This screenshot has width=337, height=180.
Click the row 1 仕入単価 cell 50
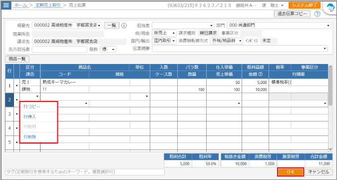point(224,82)
